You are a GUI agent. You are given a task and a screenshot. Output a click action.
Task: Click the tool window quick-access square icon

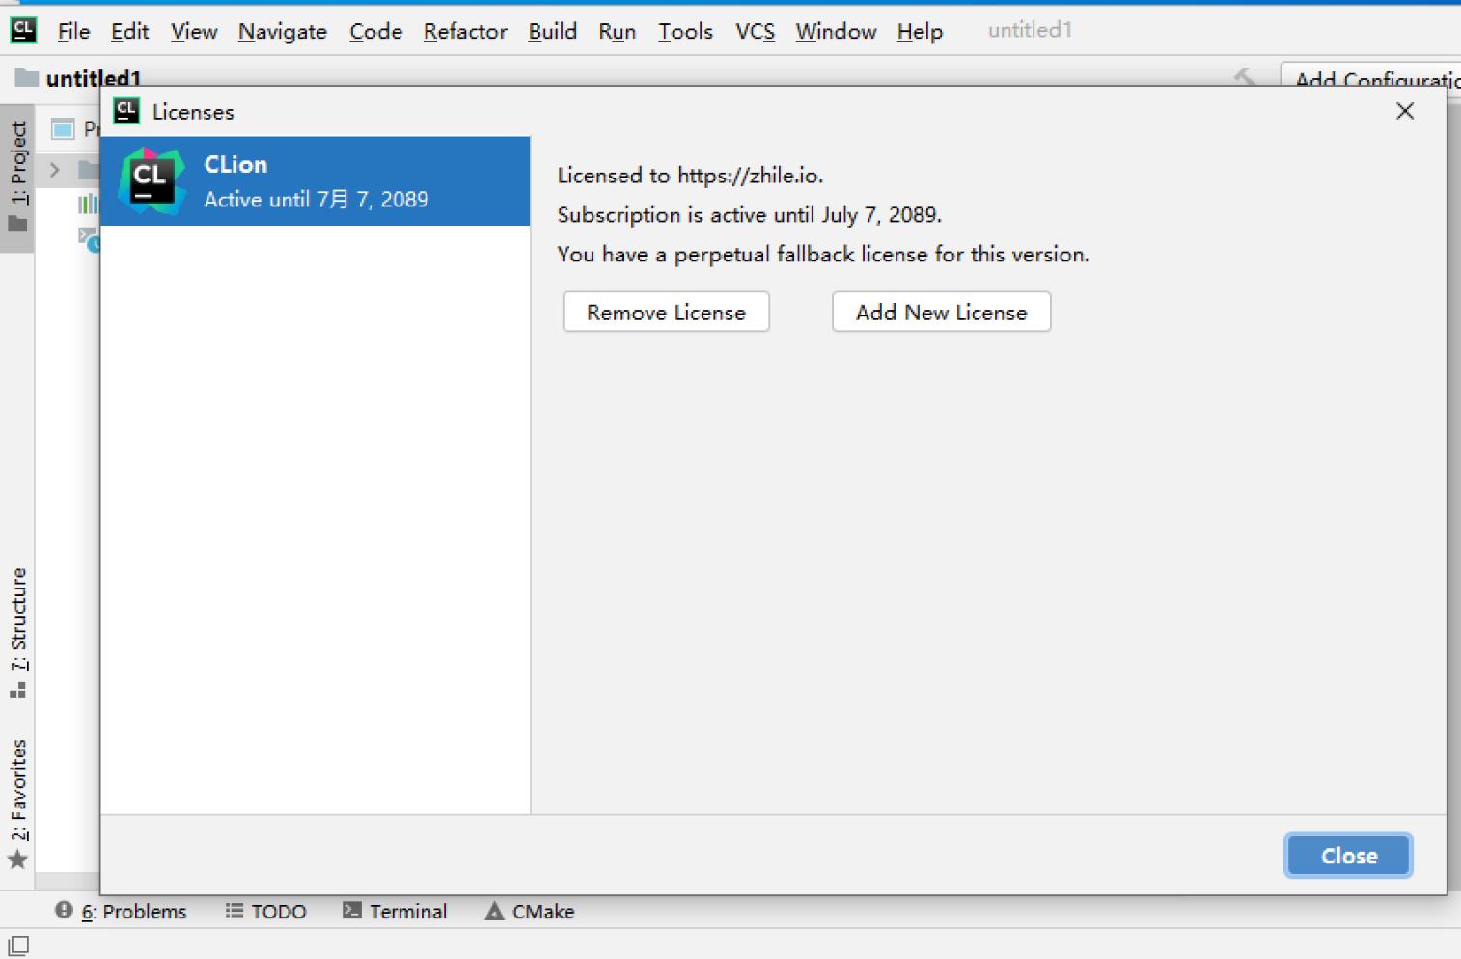click(18, 945)
